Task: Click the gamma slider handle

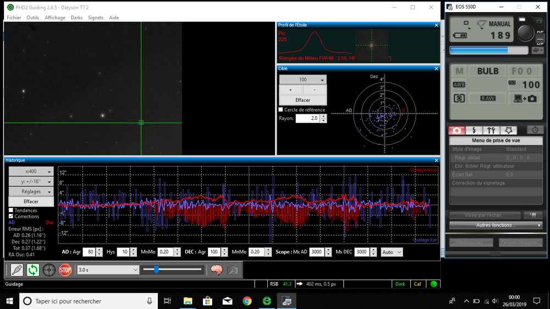Action: 157,269
